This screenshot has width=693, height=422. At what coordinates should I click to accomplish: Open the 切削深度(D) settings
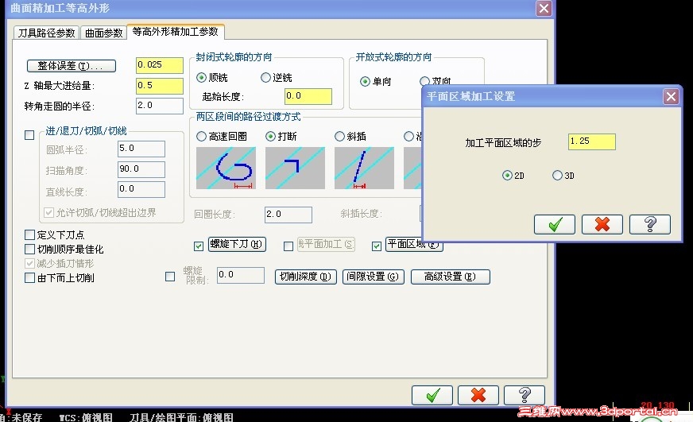[x=305, y=277]
